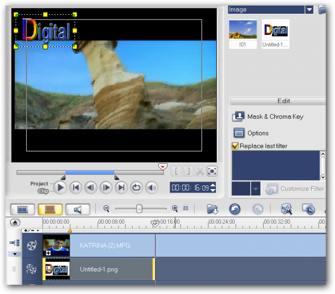This screenshot has height=294, width=335.
Task: Zoom out the timeline
Action: click(x=106, y=208)
